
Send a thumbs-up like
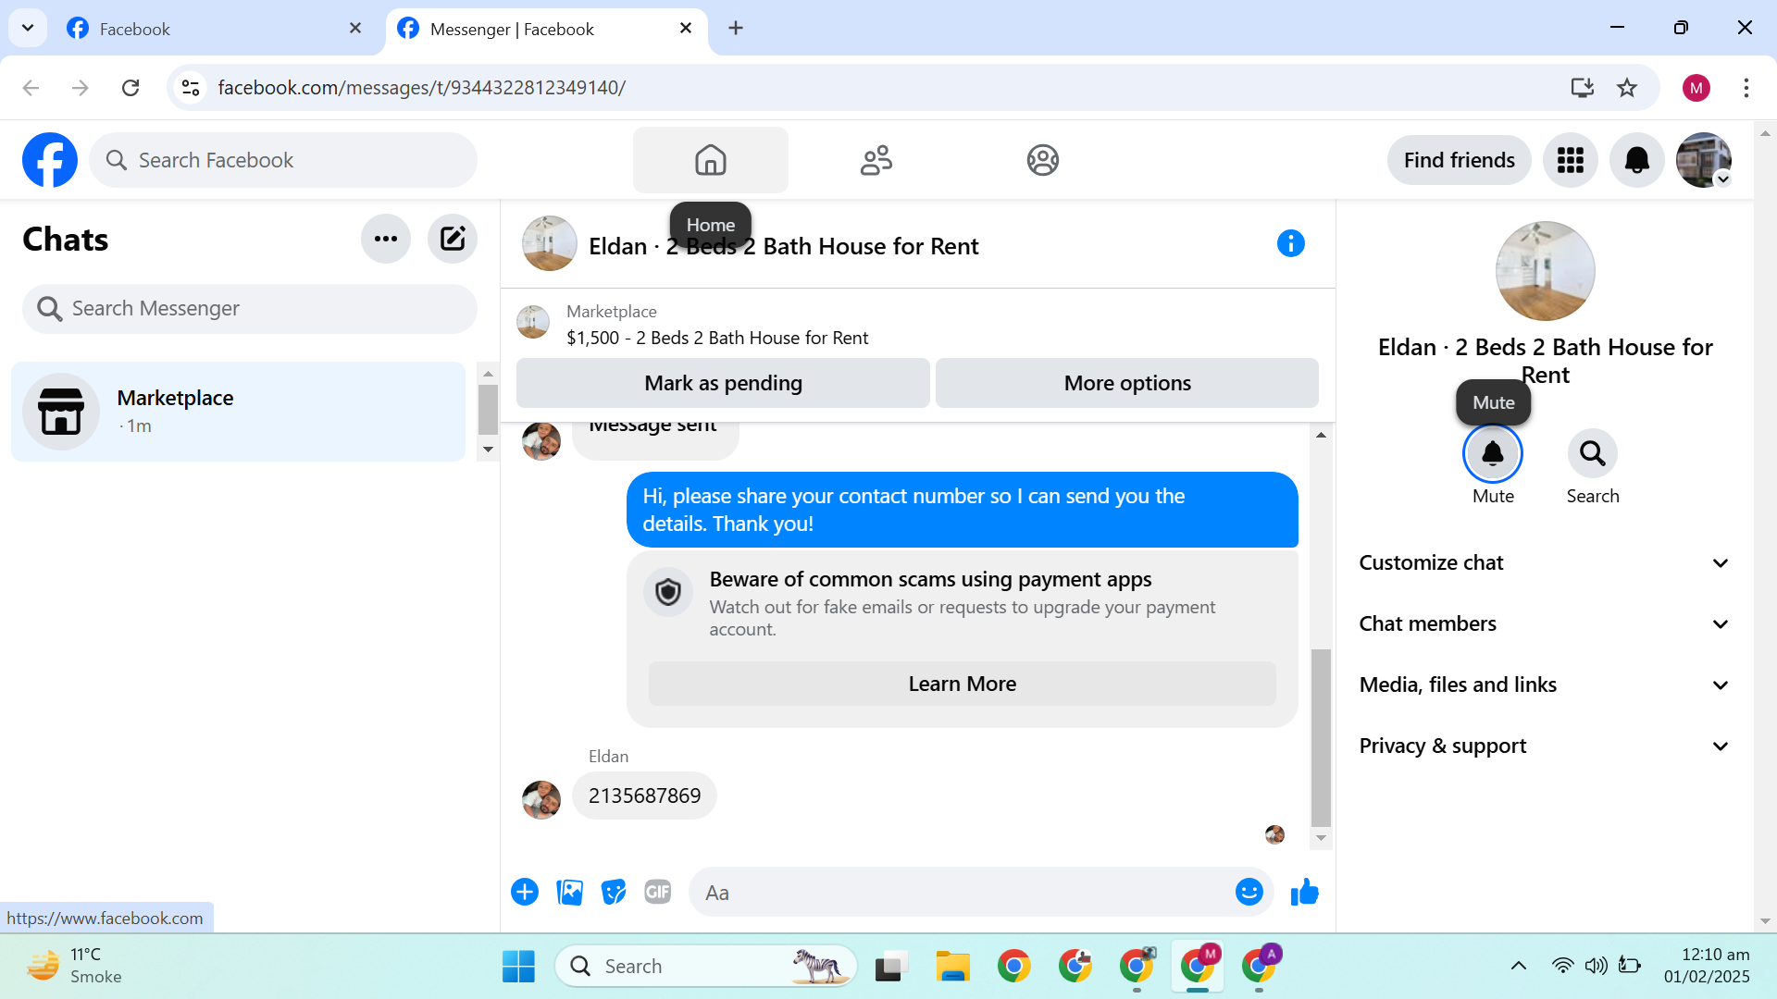tap(1305, 892)
